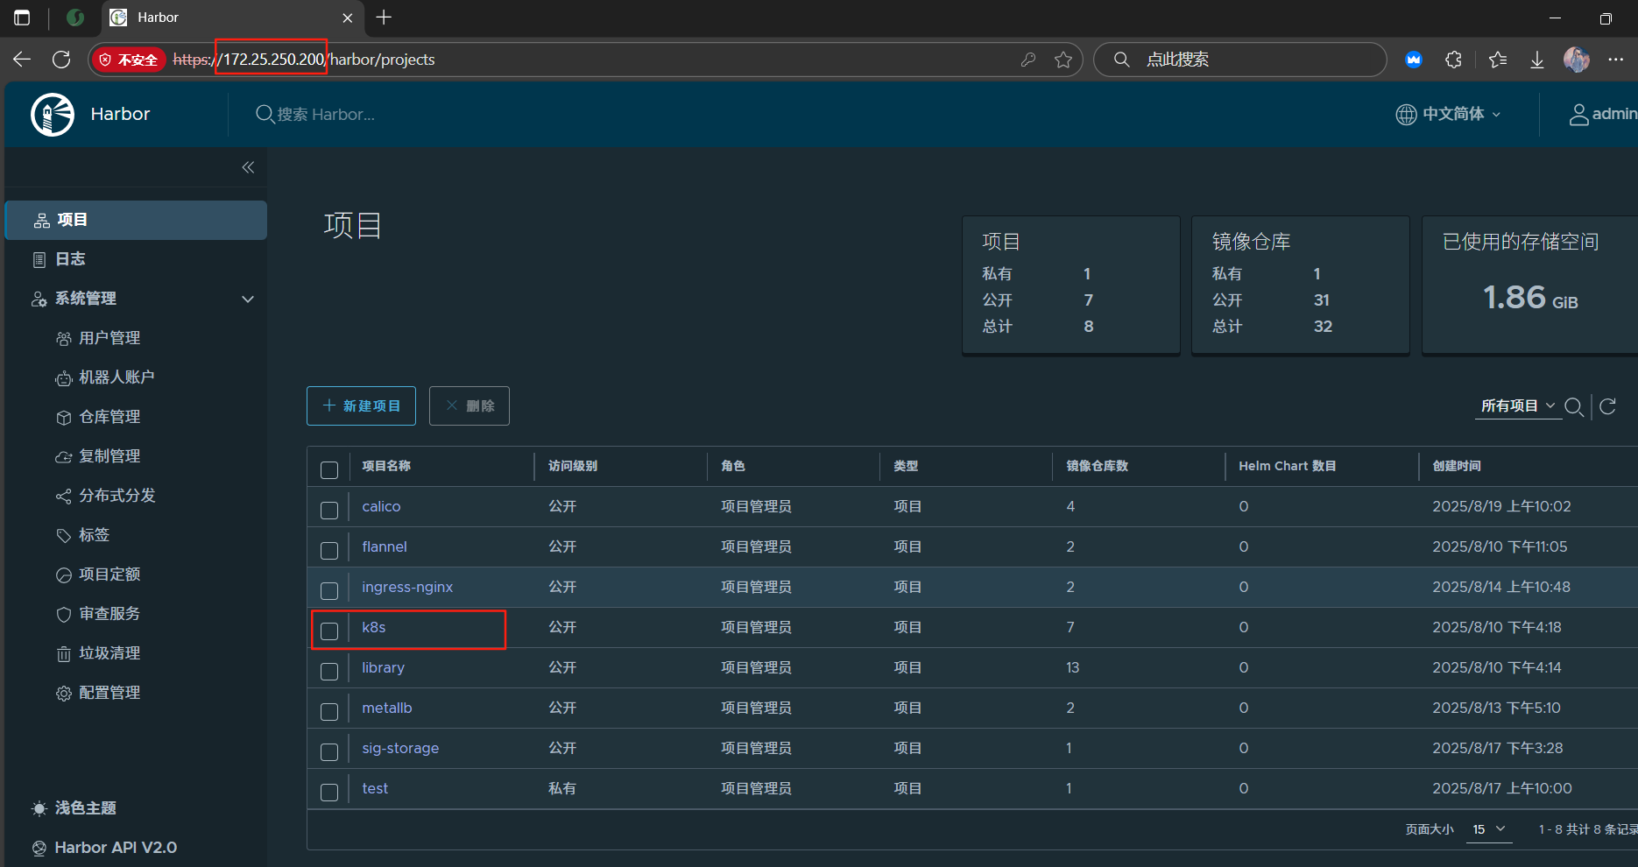Open the calico project link
Image resolution: width=1638 pixels, height=867 pixels.
pyautogui.click(x=381, y=507)
